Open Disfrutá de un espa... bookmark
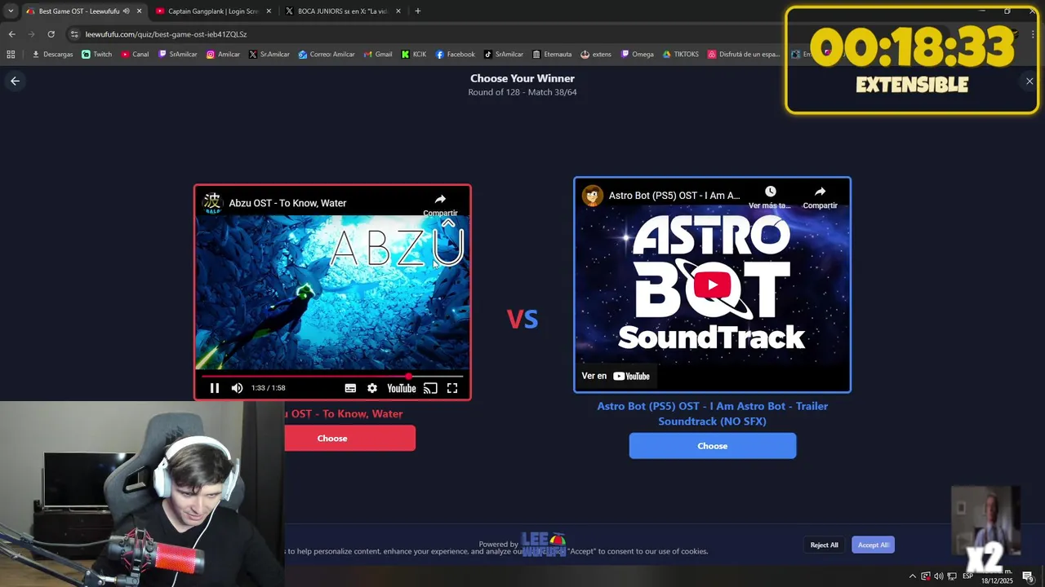Image resolution: width=1045 pixels, height=587 pixels. pos(744,55)
